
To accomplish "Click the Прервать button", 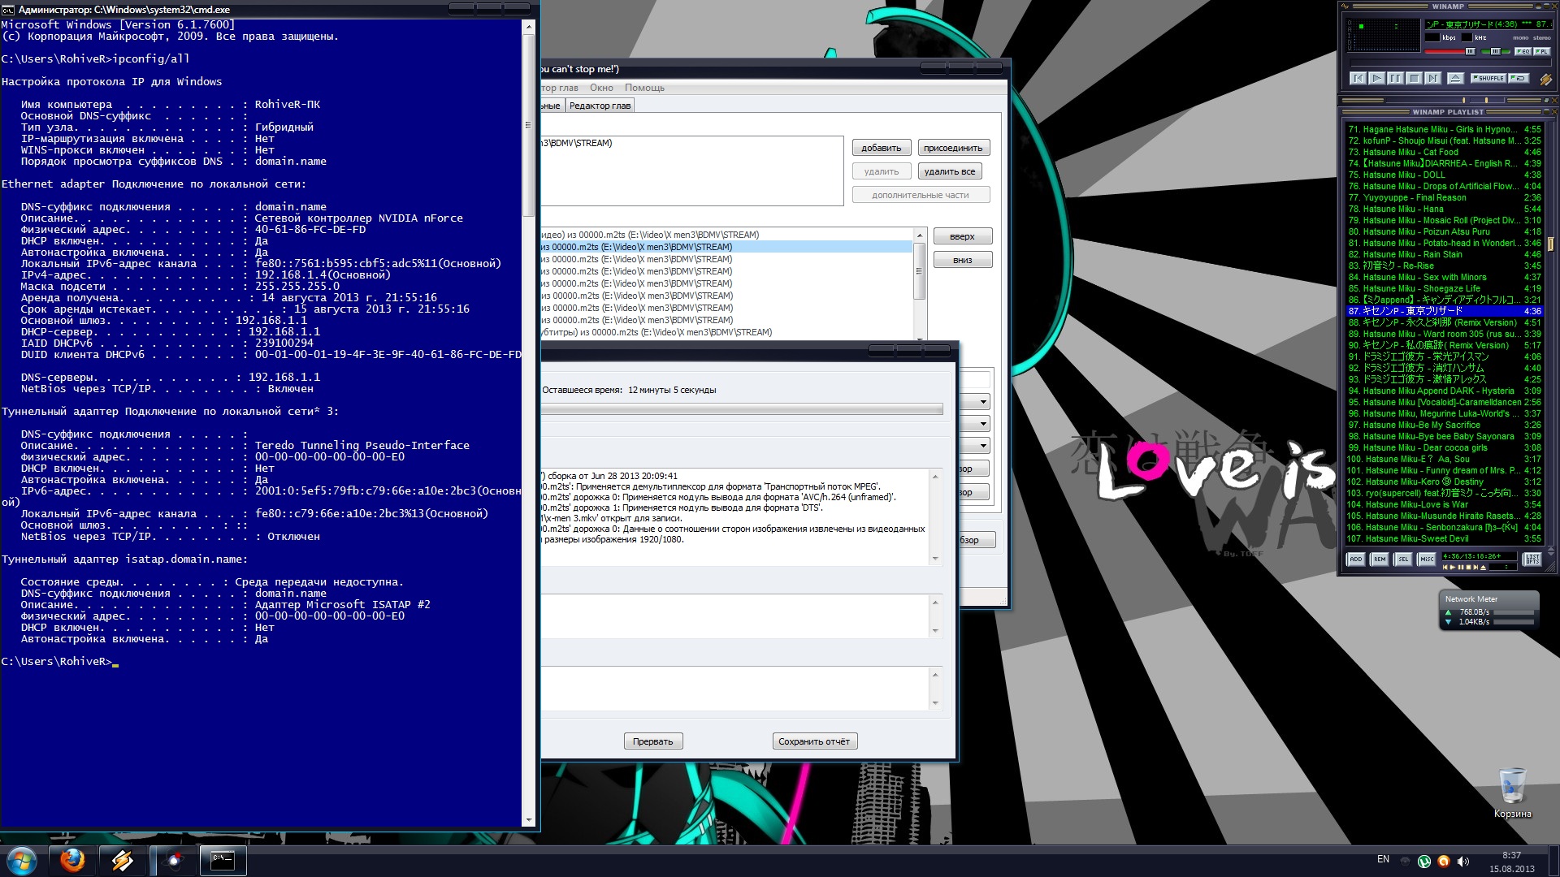I will 652,741.
